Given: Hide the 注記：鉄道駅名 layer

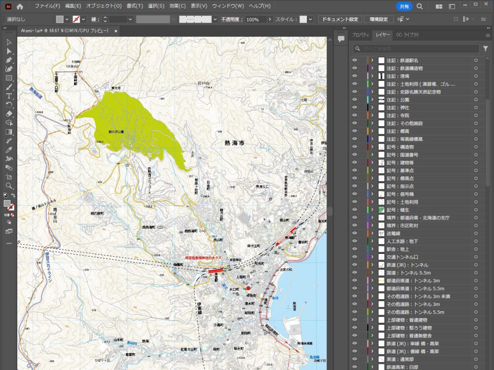Looking at the screenshot, I should (355, 61).
